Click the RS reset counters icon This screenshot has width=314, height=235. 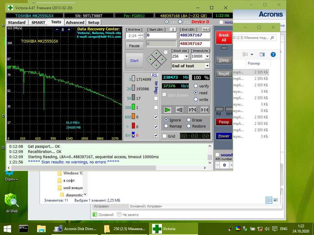click(154, 75)
